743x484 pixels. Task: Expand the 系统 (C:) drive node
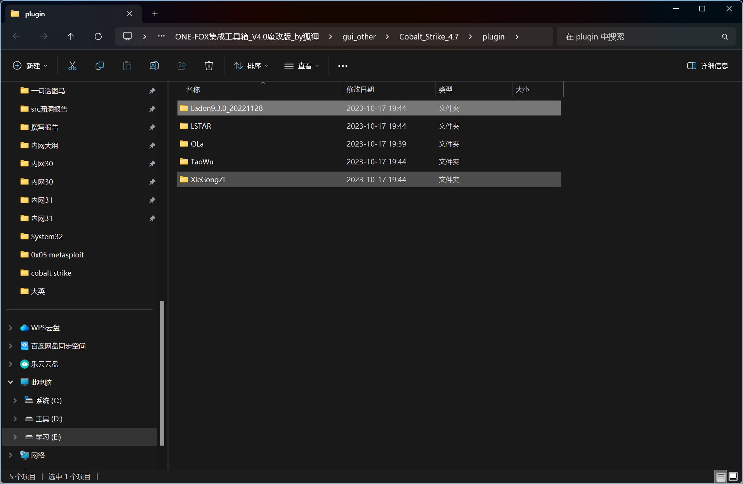click(15, 400)
